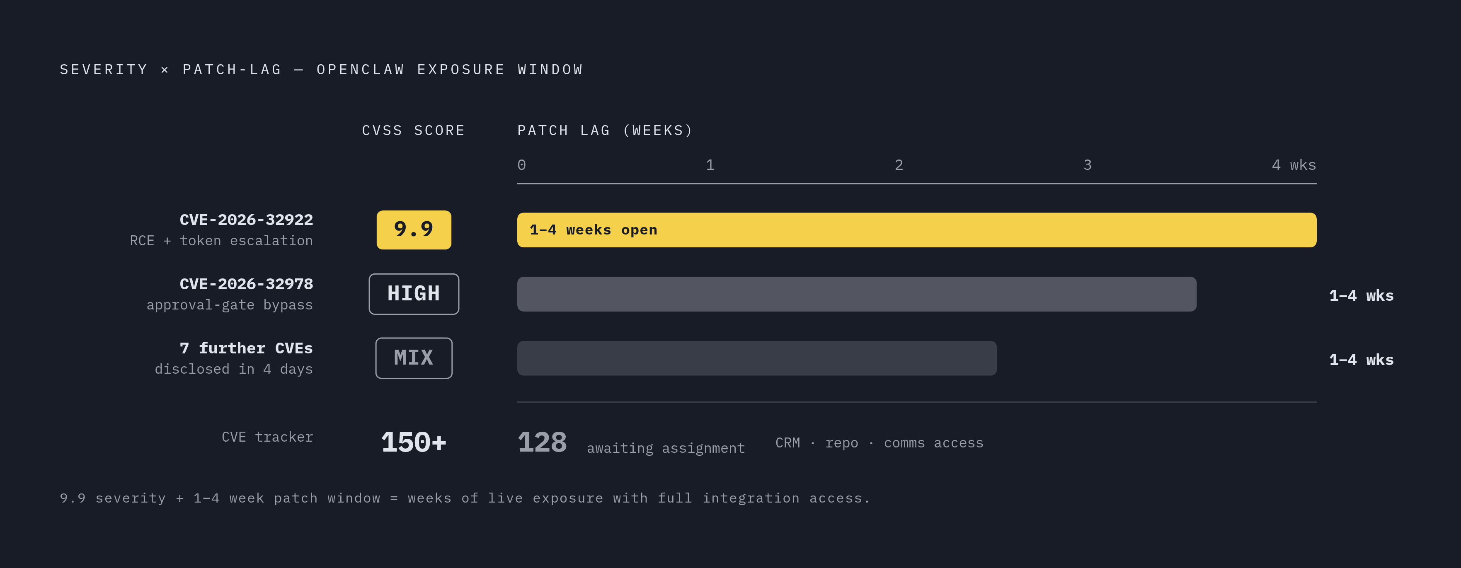The width and height of the screenshot is (1461, 568).
Task: Click the yellow '1–4 weeks open' bar
Action: (916, 230)
